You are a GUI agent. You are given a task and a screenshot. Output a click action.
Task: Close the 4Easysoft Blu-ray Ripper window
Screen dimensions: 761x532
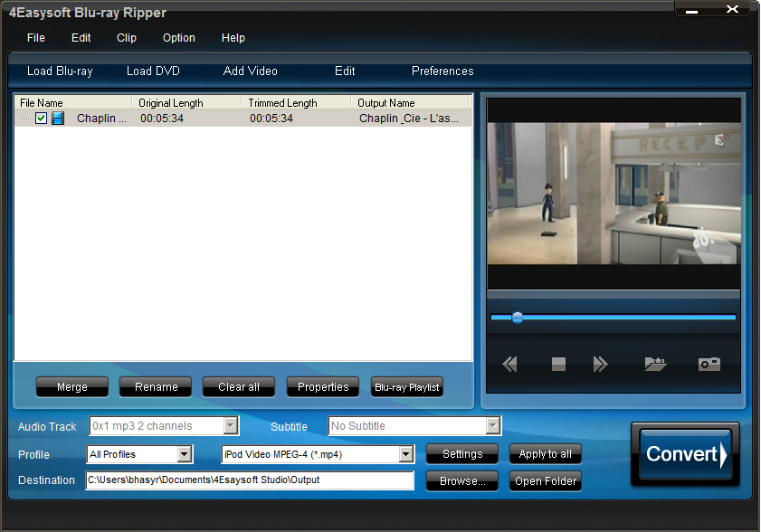tap(732, 9)
